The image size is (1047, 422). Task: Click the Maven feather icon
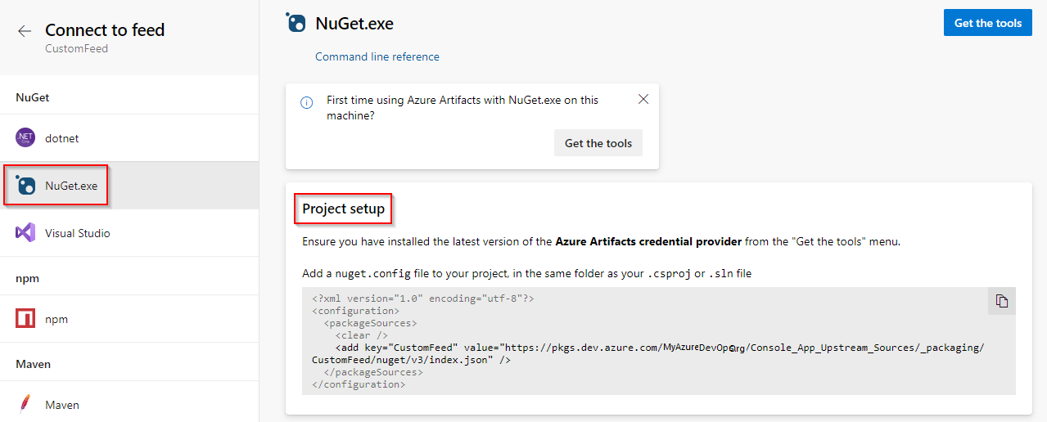click(x=25, y=405)
